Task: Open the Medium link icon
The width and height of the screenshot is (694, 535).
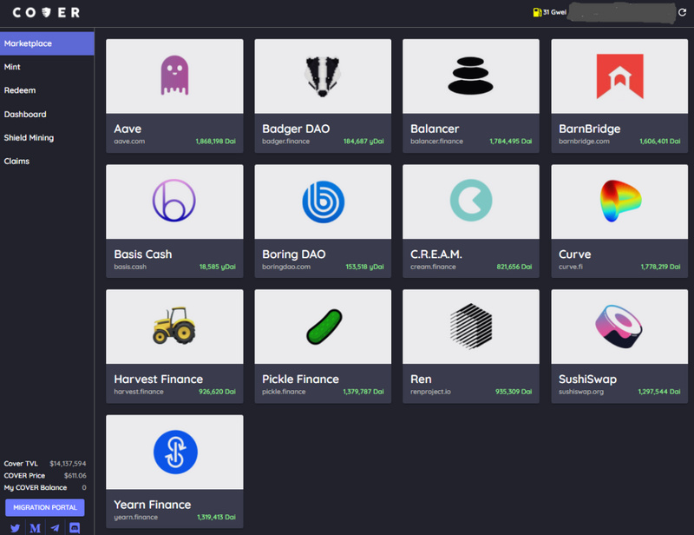Action: [x=35, y=528]
